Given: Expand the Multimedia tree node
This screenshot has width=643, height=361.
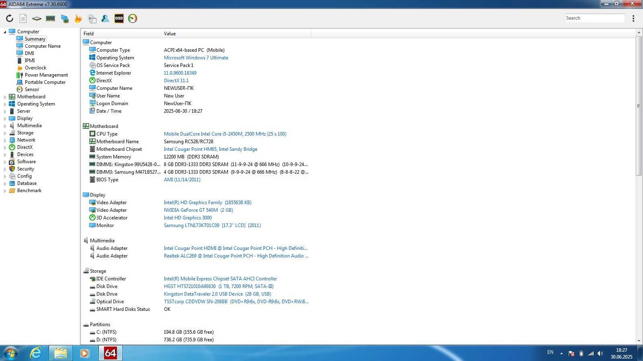Looking at the screenshot, I should tap(5, 126).
